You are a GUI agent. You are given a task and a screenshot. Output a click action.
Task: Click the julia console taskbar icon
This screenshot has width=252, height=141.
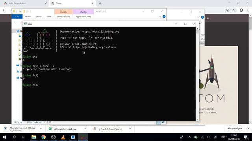[x=83, y=137]
